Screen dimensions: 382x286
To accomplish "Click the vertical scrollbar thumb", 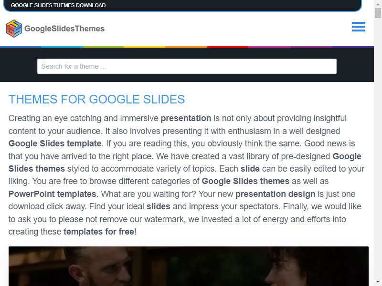I will click(x=378, y=13).
